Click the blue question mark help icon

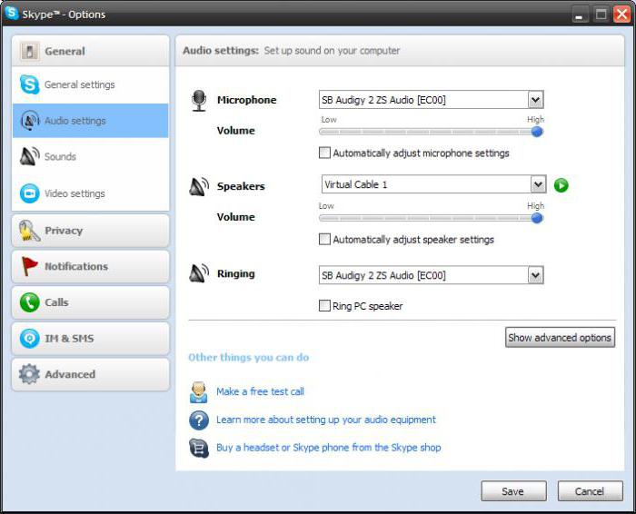pos(199,420)
